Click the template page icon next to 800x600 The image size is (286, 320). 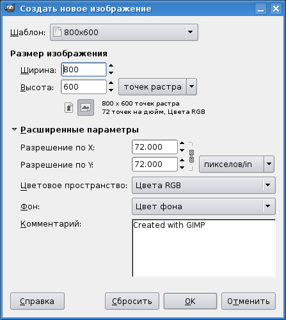57,32
